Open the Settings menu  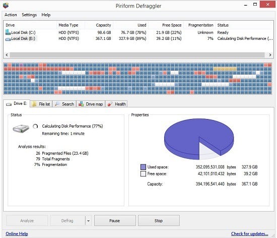tap(29, 15)
